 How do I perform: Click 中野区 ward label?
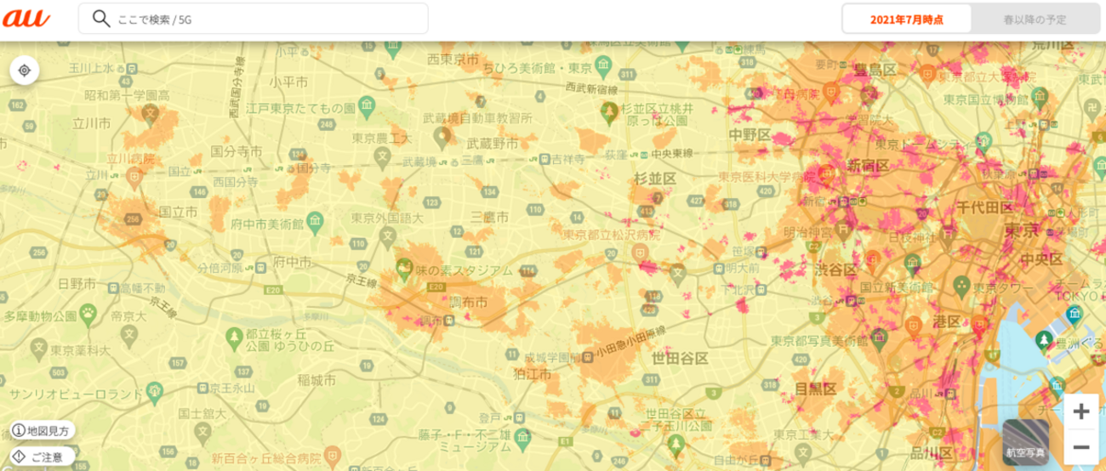coord(750,135)
